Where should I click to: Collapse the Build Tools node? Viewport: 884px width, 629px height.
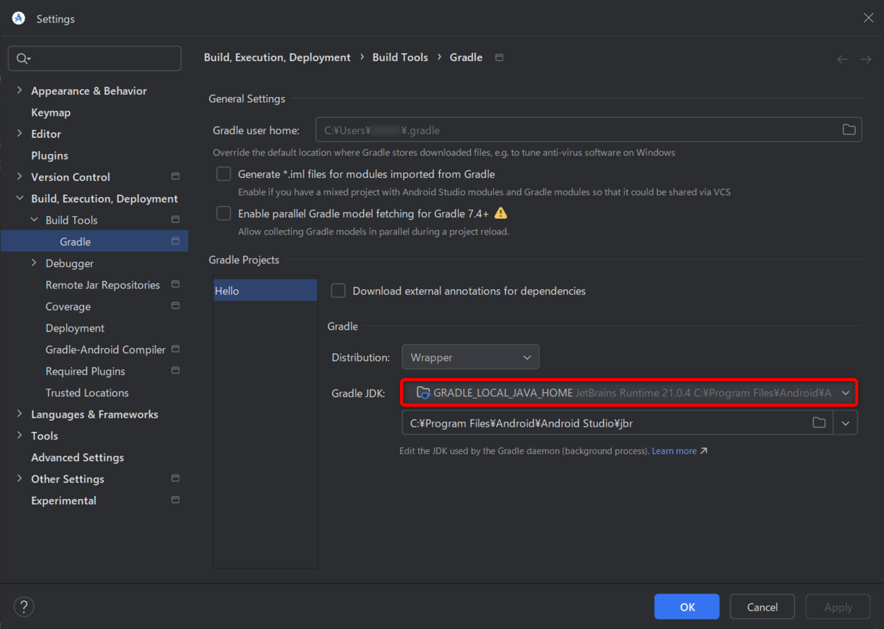point(34,220)
